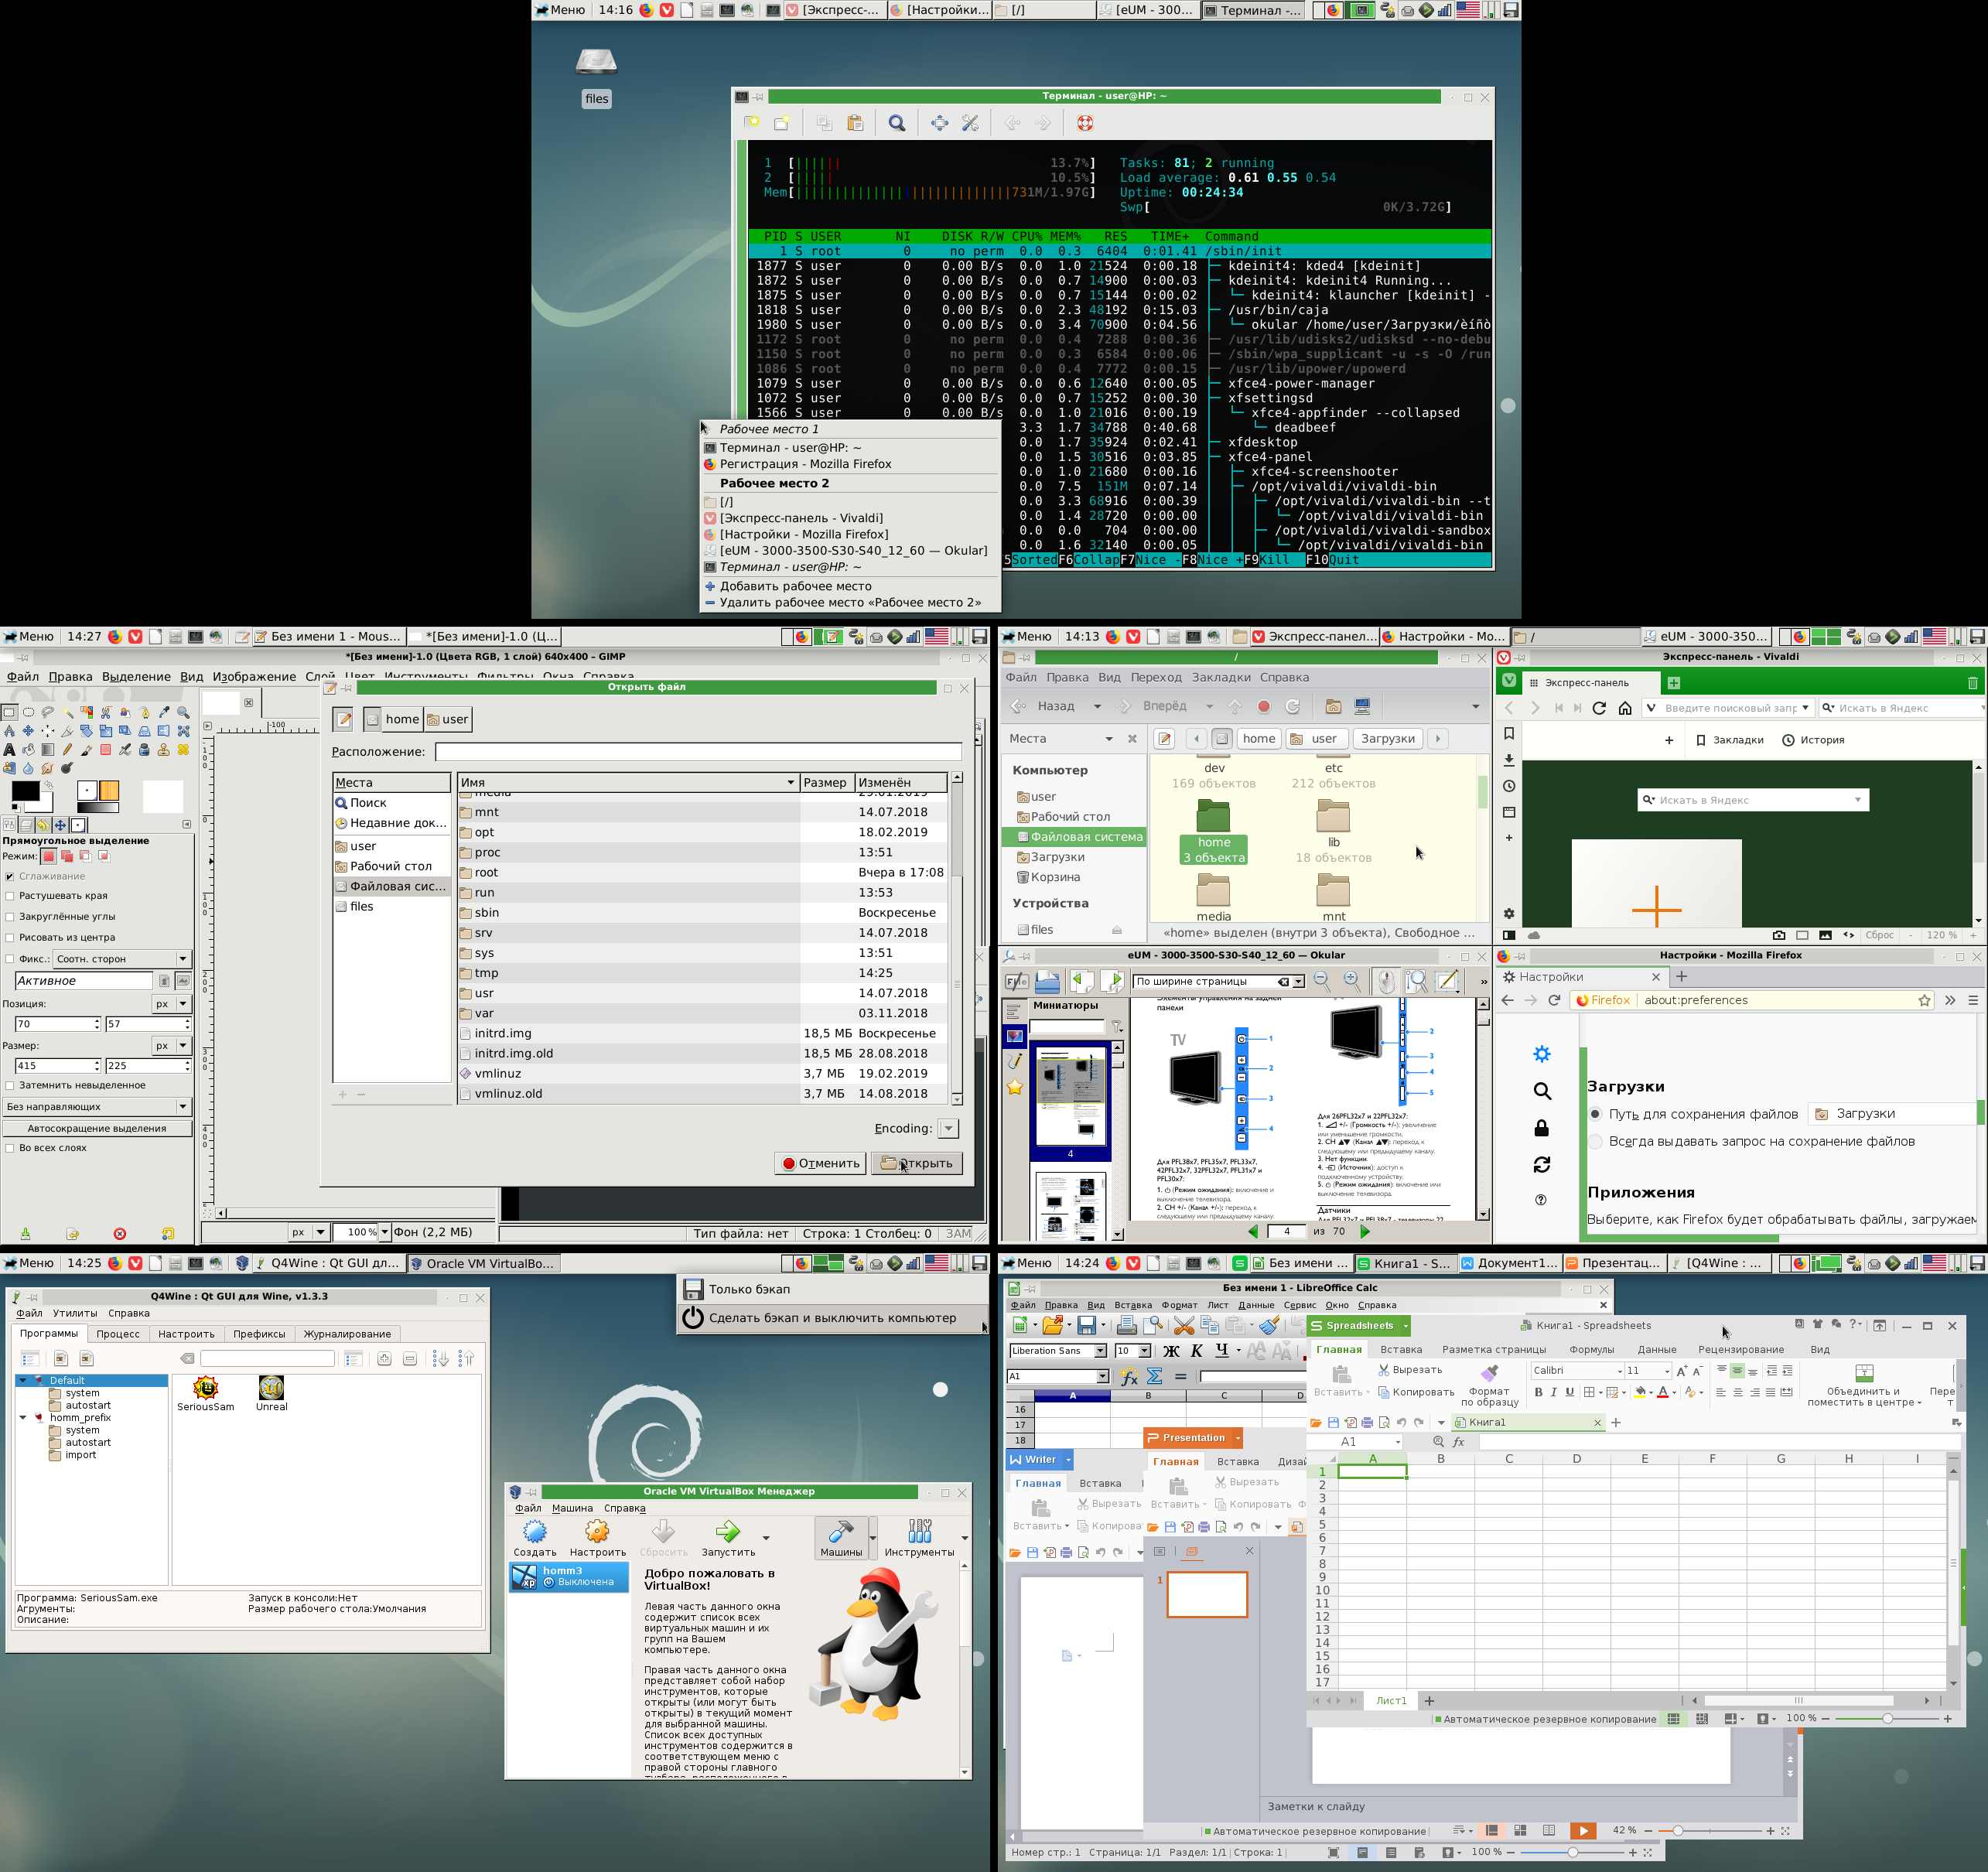Open the Encoding dropdown in the open file dialog
The image size is (1988, 1872).
(x=948, y=1128)
